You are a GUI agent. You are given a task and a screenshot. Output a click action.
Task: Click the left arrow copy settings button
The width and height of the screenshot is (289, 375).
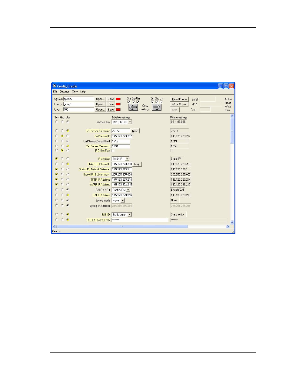tap(133, 107)
